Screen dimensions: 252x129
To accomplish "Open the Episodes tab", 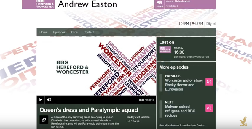I will [x=59, y=32].
